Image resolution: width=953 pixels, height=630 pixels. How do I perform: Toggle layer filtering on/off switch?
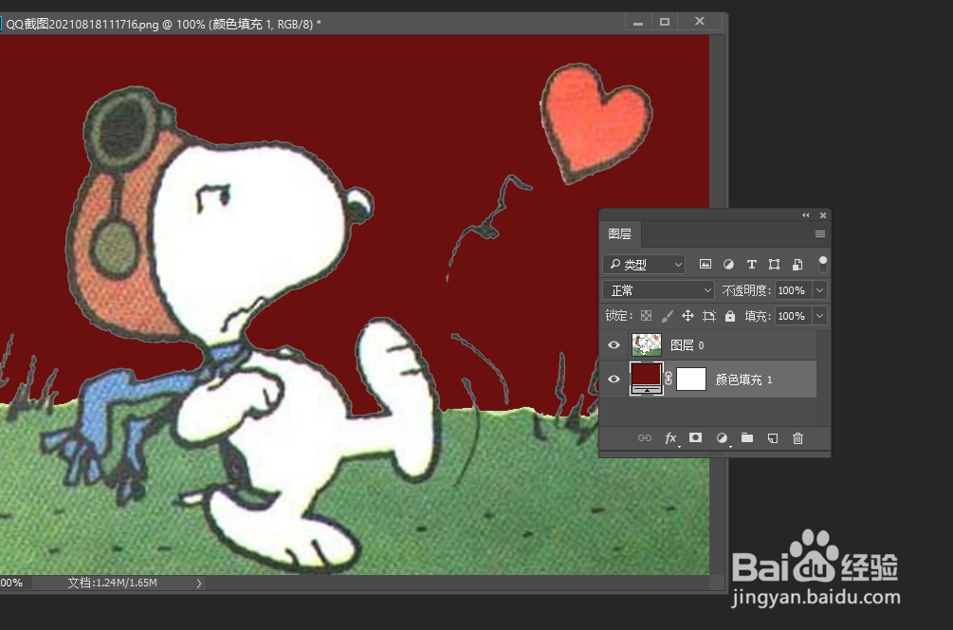[822, 264]
